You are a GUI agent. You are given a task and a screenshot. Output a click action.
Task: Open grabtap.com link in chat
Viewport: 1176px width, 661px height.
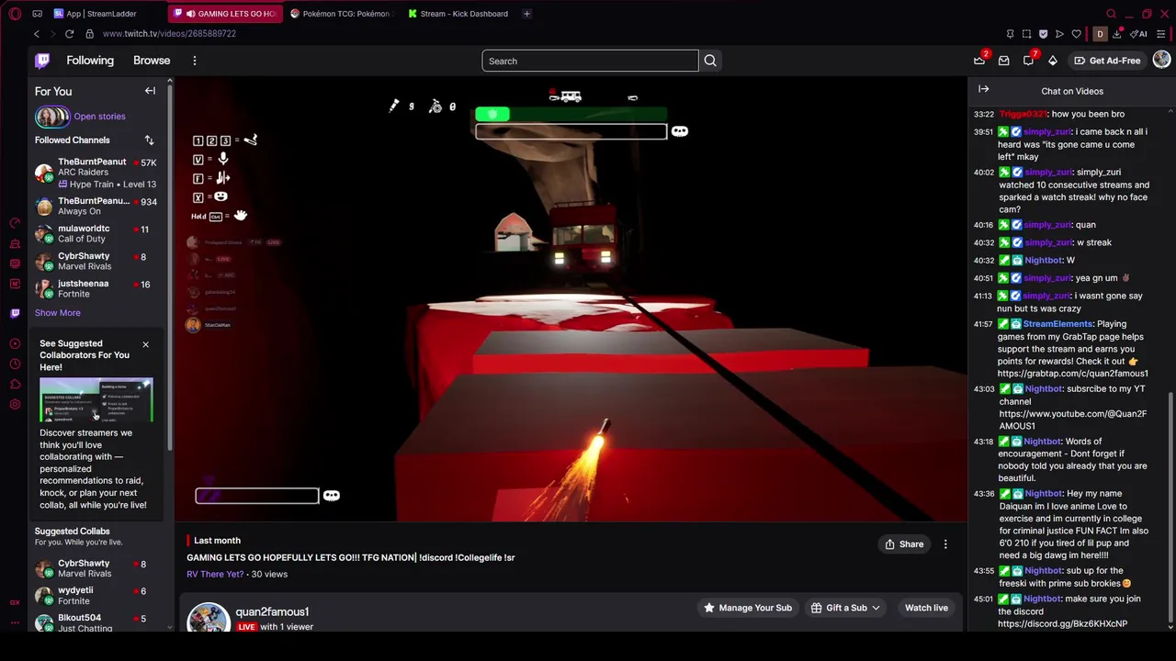pos(1072,374)
